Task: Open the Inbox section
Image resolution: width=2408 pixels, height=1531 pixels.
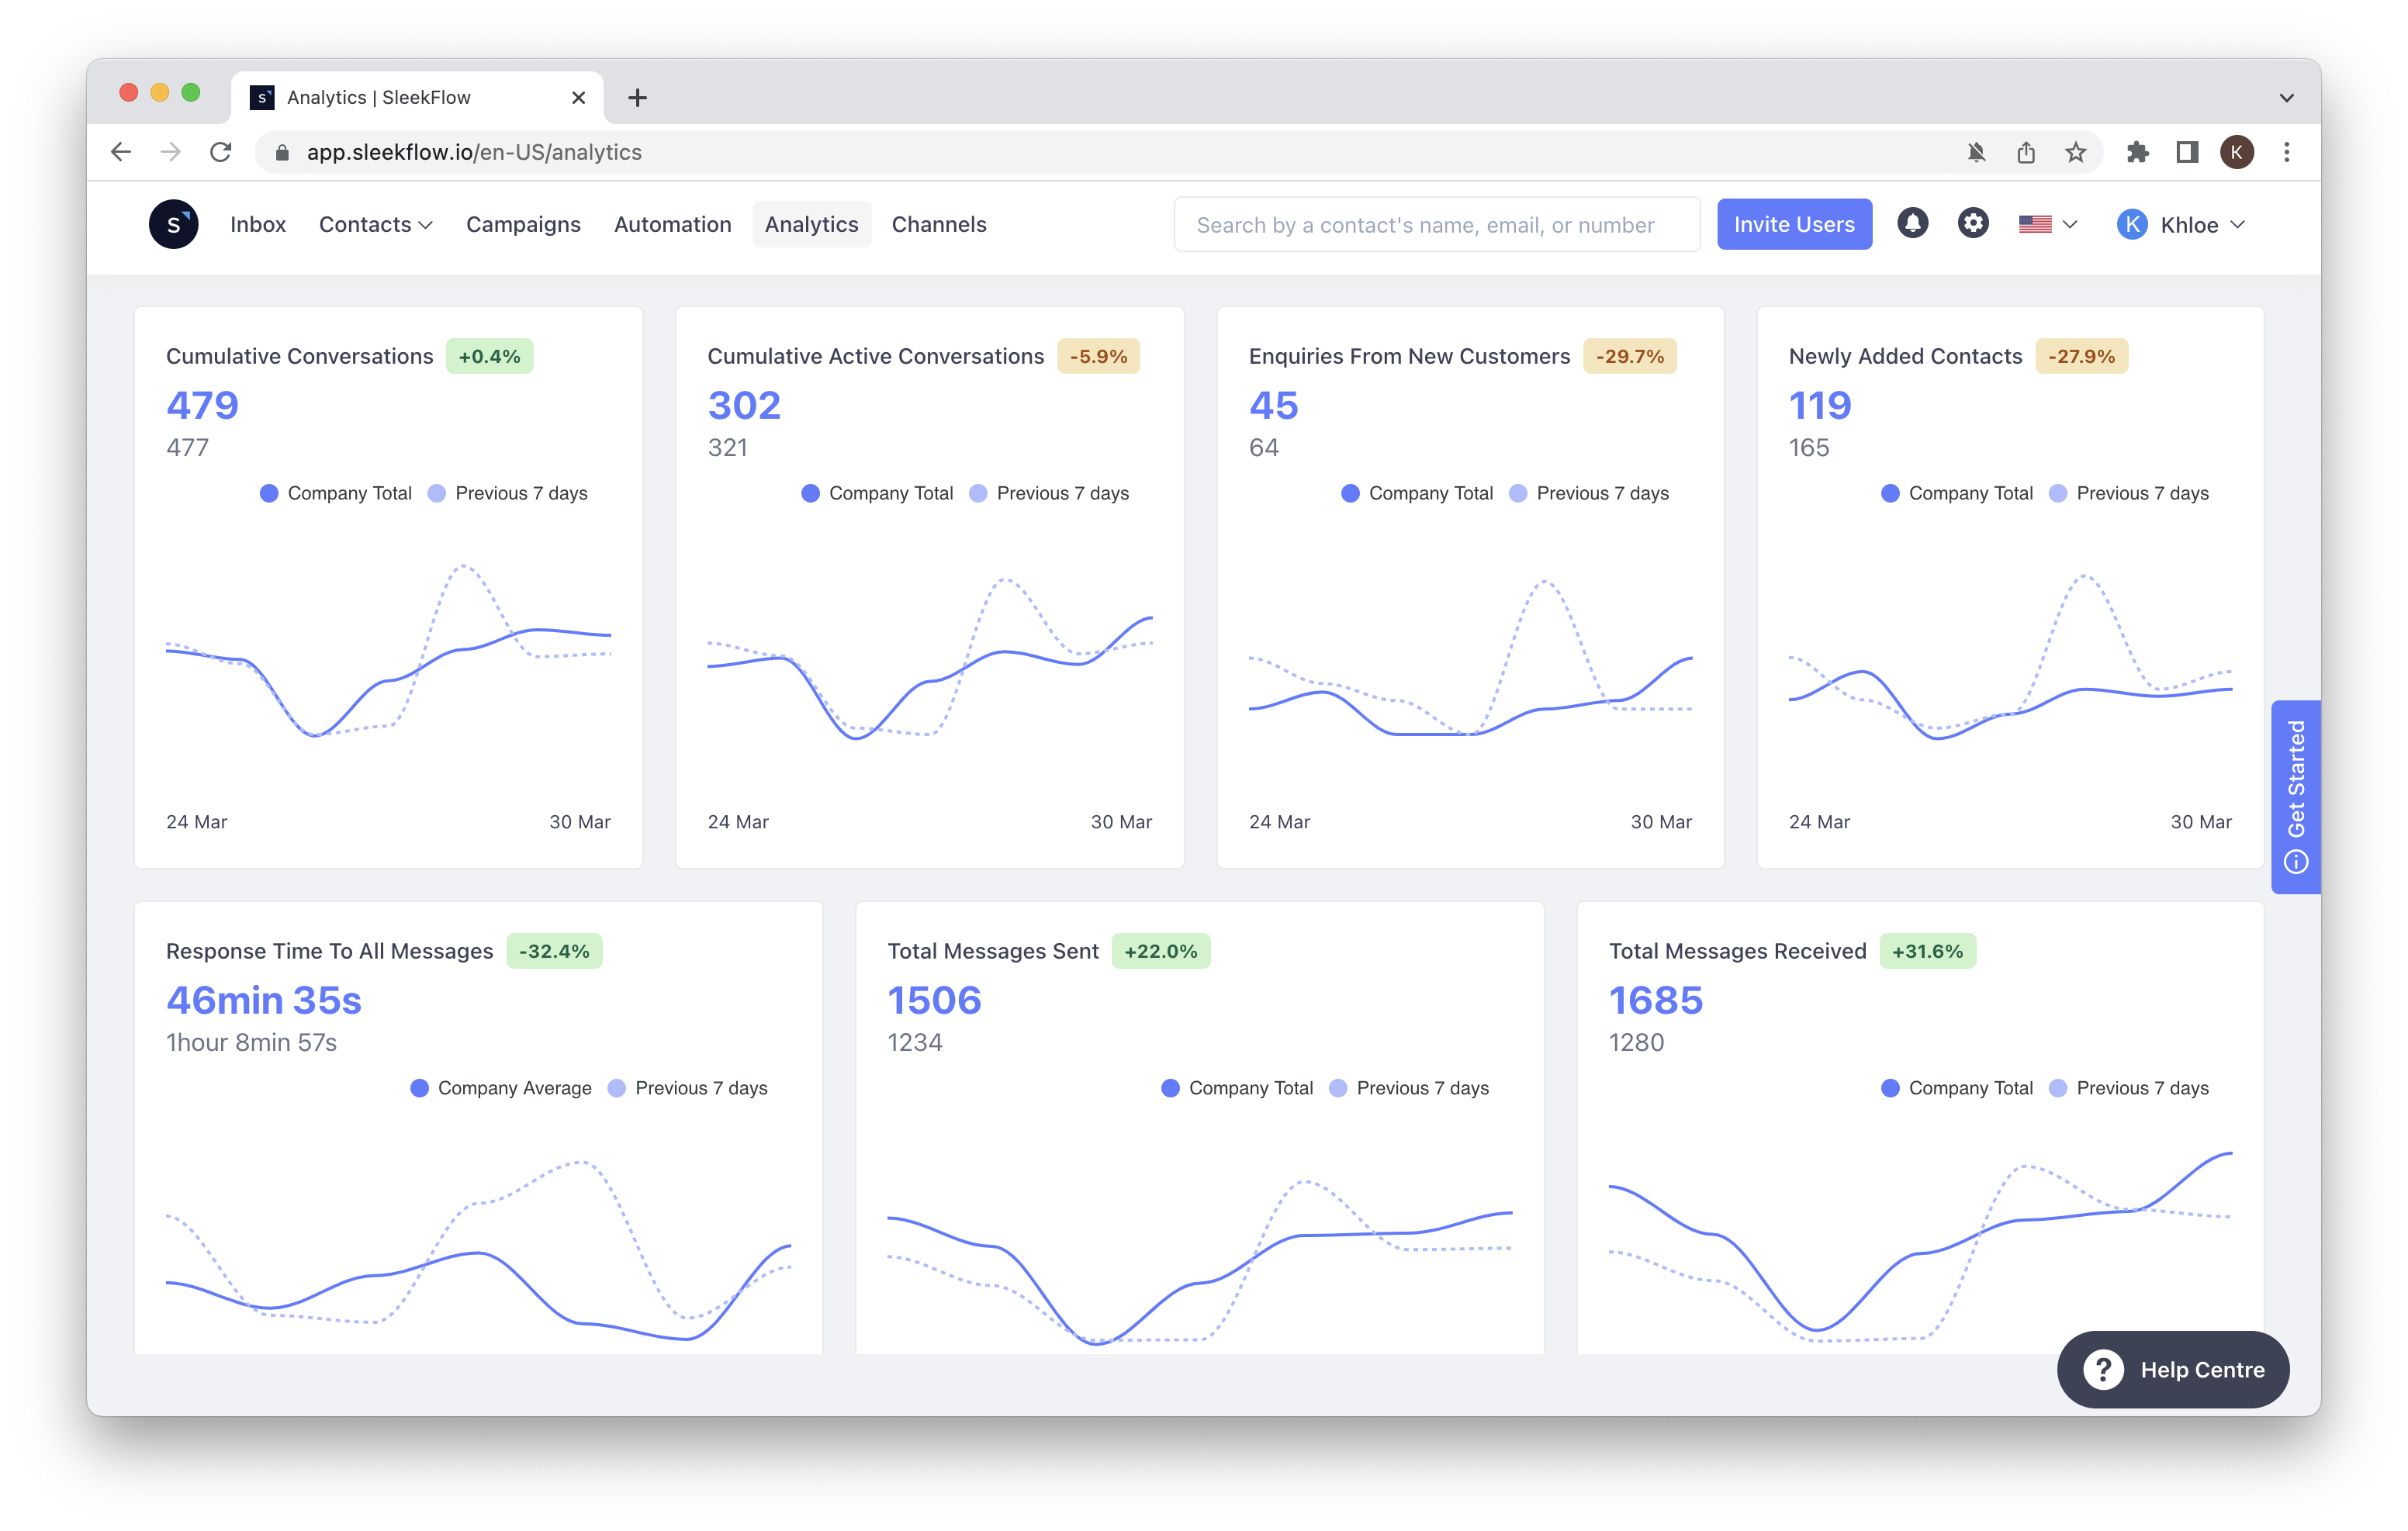Action: click(258, 223)
